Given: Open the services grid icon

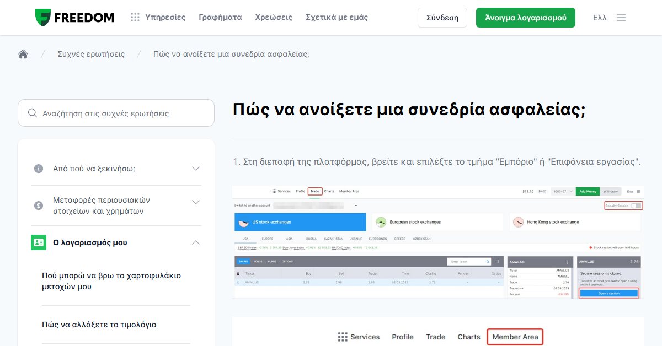Looking at the screenshot, I should click(x=135, y=18).
